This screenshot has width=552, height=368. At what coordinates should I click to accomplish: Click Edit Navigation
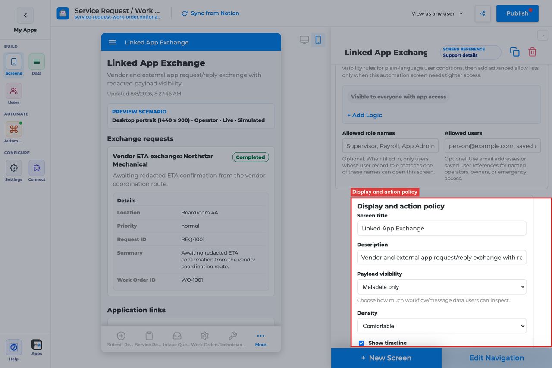point(497,358)
